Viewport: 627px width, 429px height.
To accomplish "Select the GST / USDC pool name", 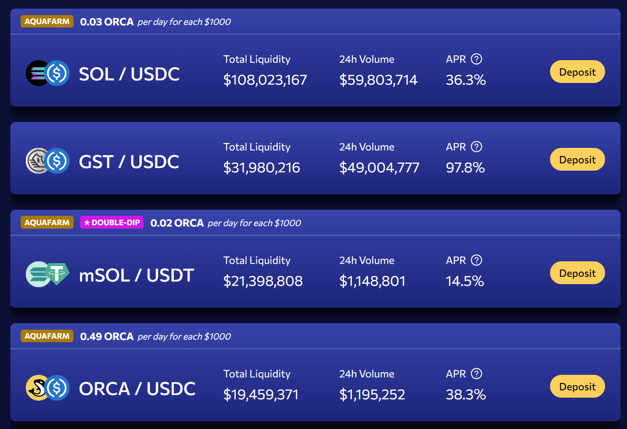I will [x=129, y=162].
